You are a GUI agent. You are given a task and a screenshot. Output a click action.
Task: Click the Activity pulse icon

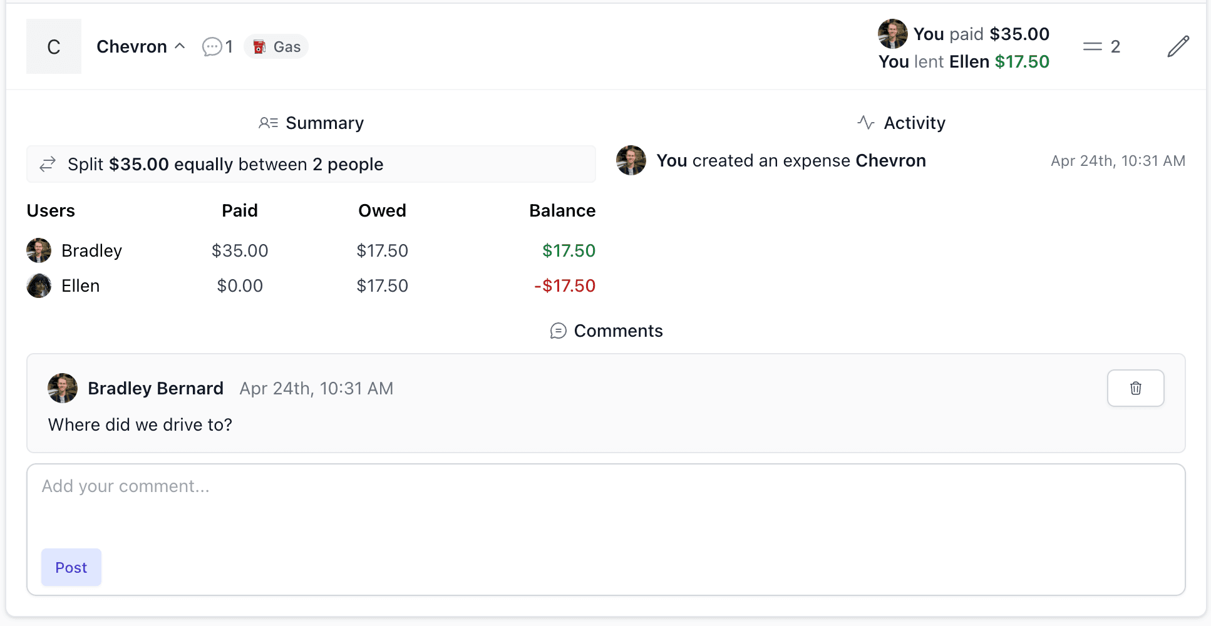(x=866, y=123)
